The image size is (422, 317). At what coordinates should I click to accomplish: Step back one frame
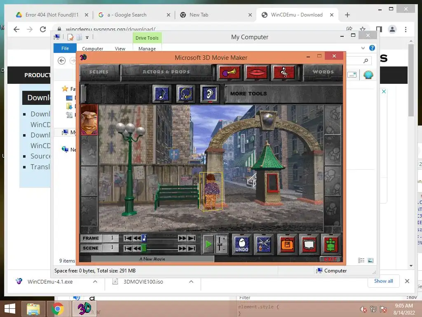click(136, 238)
